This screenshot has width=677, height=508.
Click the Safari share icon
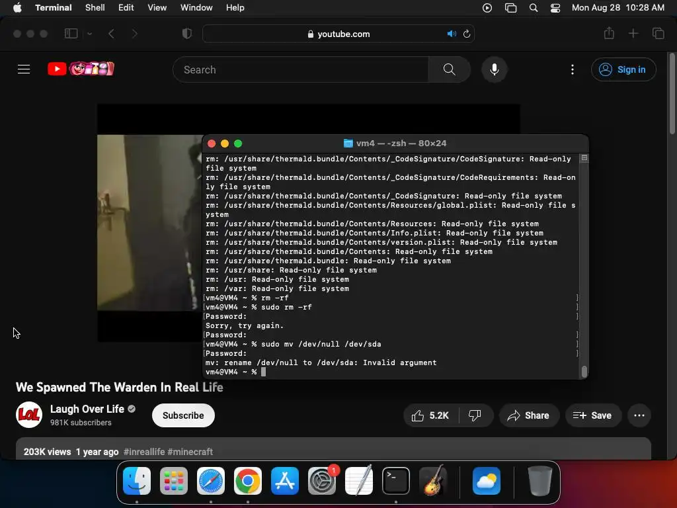point(609,33)
